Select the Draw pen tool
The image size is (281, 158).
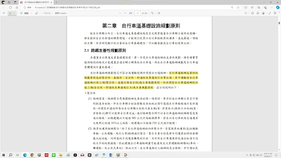point(25,13)
